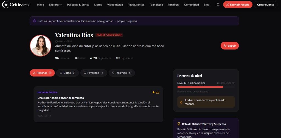Click the list icon in Listas tab

(61, 73)
